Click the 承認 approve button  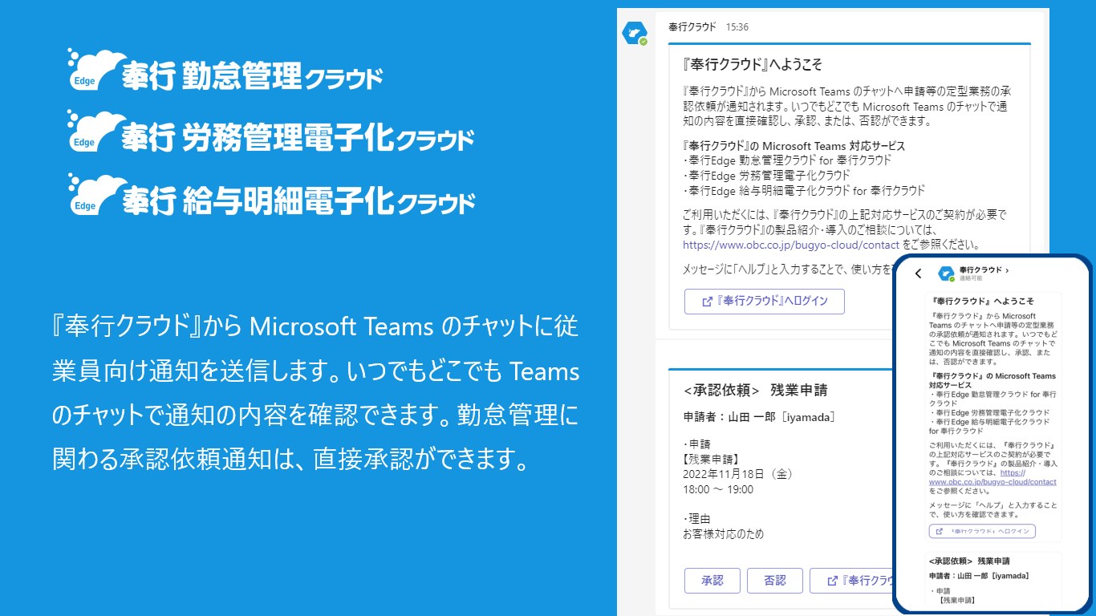(712, 581)
